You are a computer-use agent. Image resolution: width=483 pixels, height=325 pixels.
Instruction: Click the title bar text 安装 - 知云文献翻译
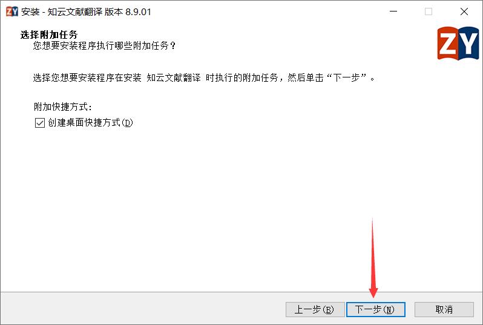[x=62, y=12]
